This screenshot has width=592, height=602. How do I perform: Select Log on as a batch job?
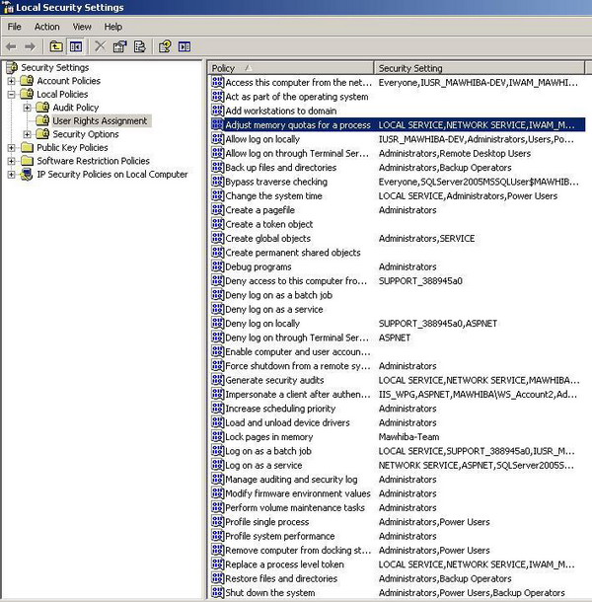[x=268, y=451]
